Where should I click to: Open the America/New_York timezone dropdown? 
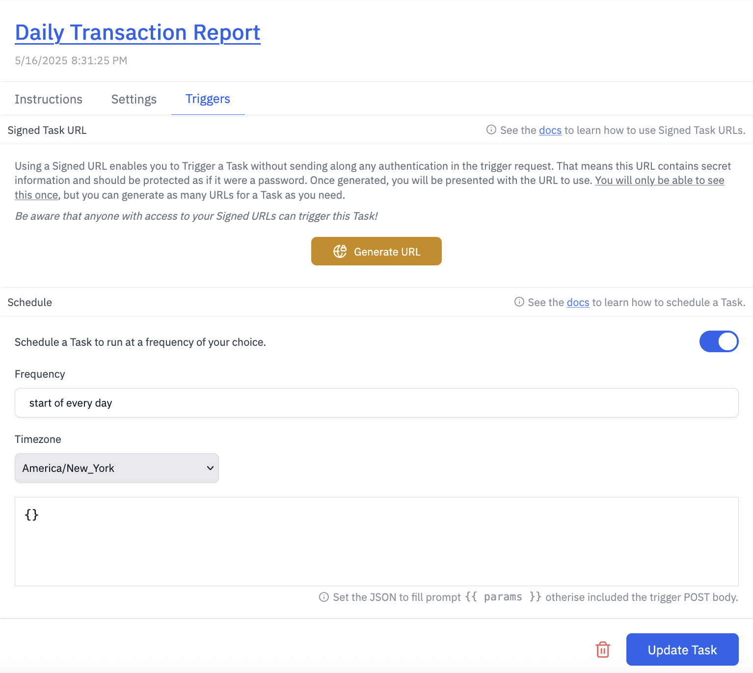tap(116, 468)
